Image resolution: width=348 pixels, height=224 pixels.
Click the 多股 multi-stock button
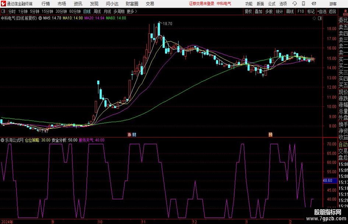(269, 11)
